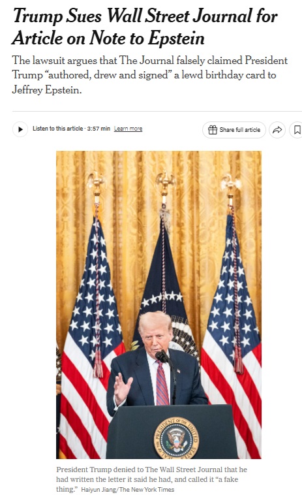Click the gold eagle atop center flagpole

click(165, 182)
